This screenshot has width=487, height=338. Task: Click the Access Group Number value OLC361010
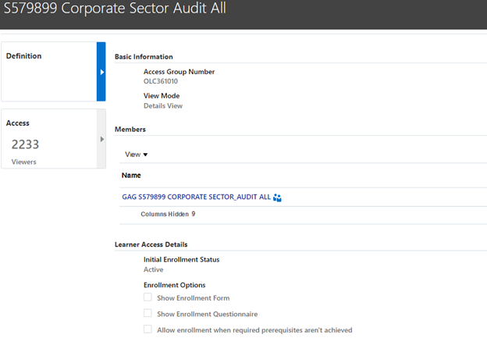(161, 81)
